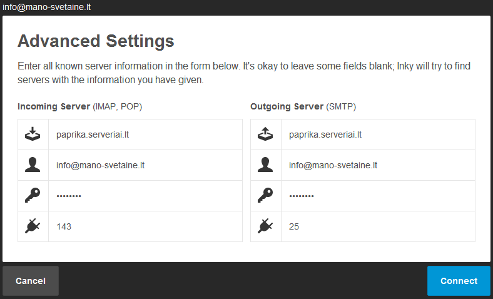Screen dimensions: 493x299
Task: Edit the outgoing server username field
Action: click(378, 165)
